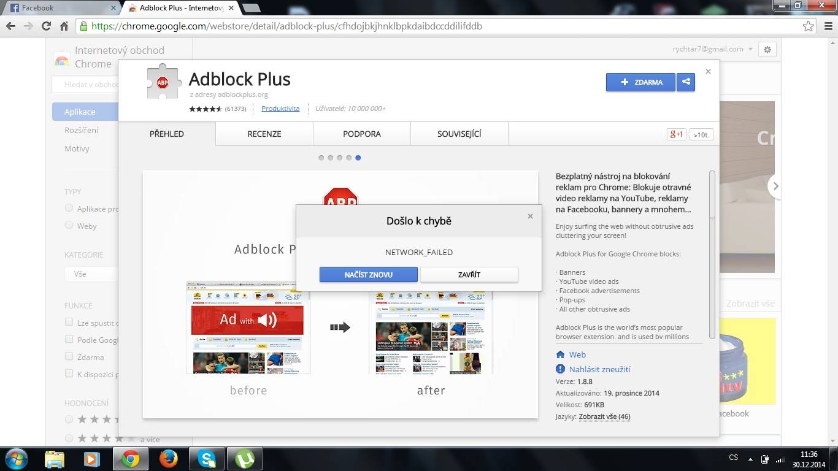Open Skype from the taskbar
Viewport: 838px width, 471px height.
point(207,459)
